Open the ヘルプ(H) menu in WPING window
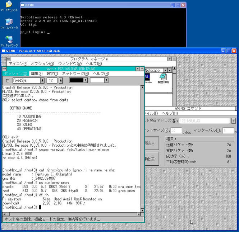 [170, 113]
